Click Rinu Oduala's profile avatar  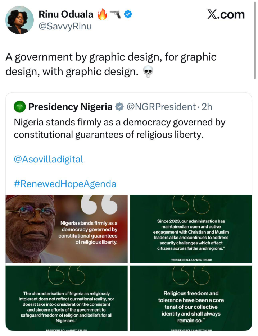click(19, 20)
